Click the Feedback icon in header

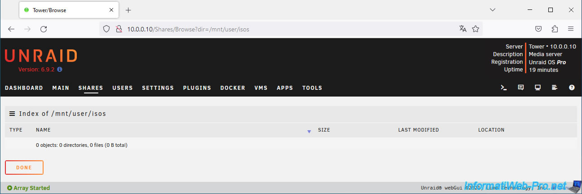521,88
